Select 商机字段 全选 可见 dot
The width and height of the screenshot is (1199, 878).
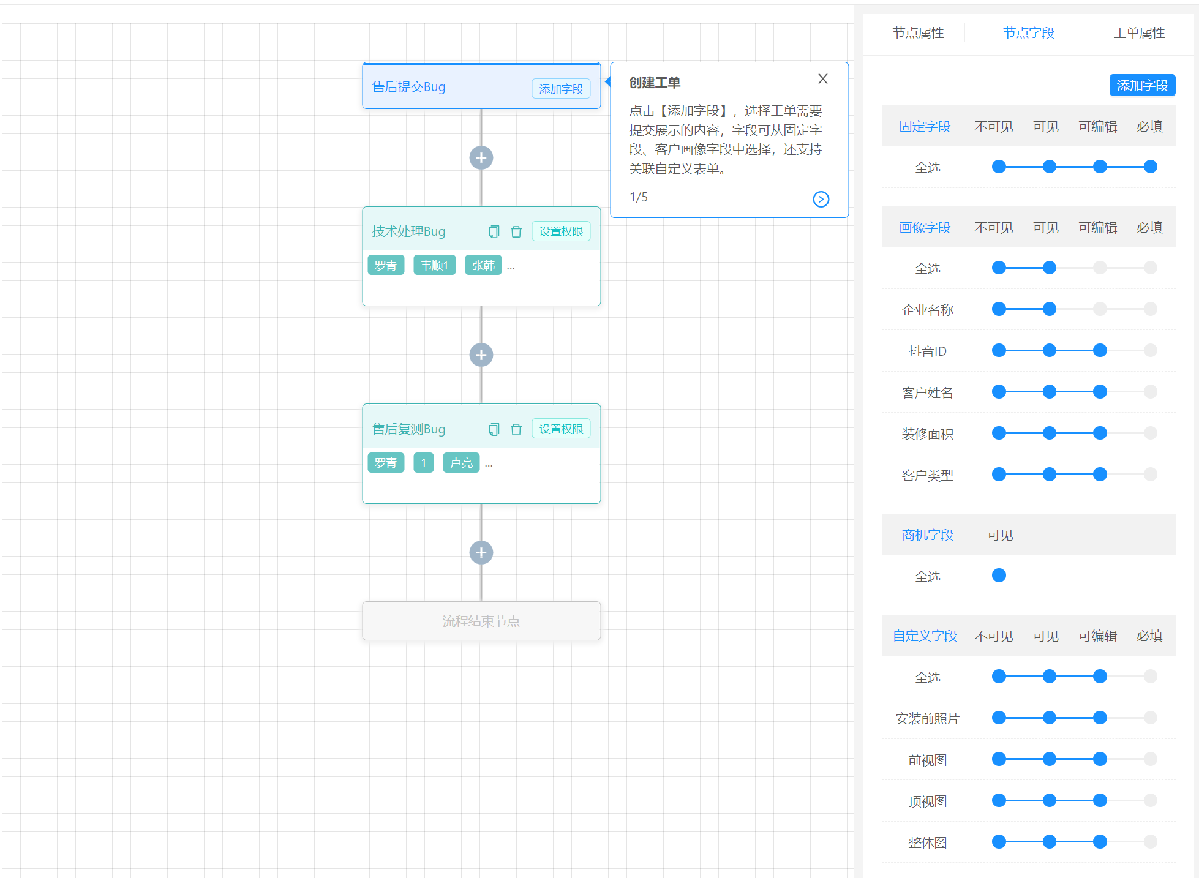coord(999,576)
